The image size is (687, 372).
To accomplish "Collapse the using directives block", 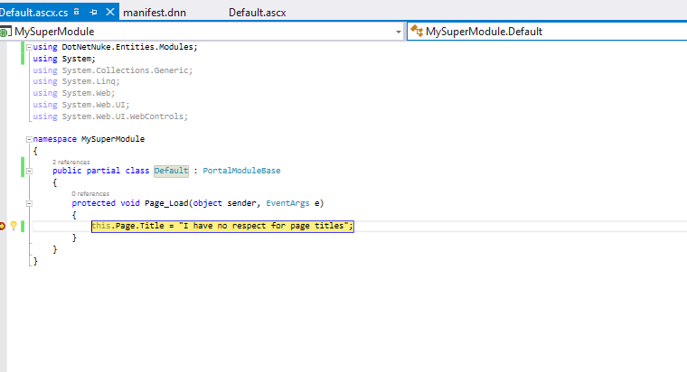I will point(28,47).
